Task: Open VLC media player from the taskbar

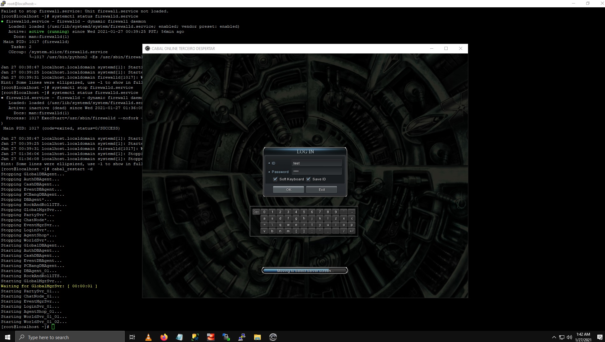Action: [148, 337]
